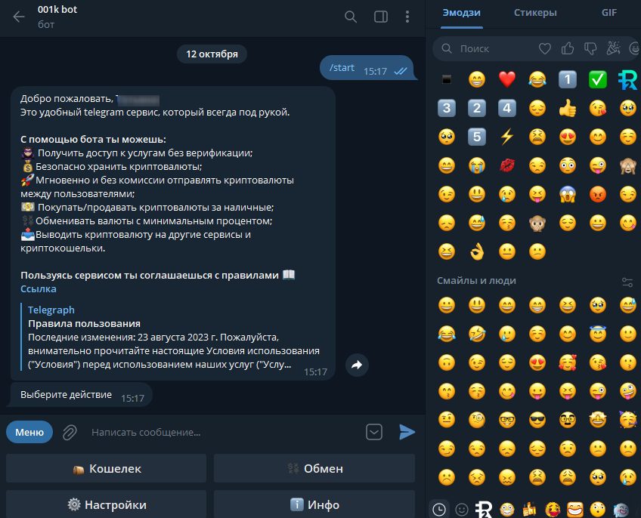
Task: Click the back arrow in chat header
Action: coord(19,17)
